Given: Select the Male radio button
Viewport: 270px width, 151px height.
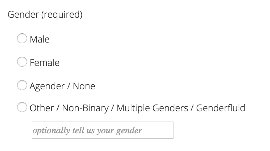Looking at the screenshot, I should tap(22, 39).
